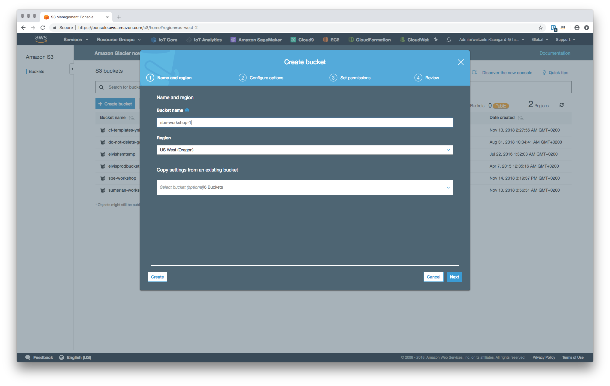Select the S3 Management Console browser tab
Screen dimensions: 610x386
[x=76, y=17]
